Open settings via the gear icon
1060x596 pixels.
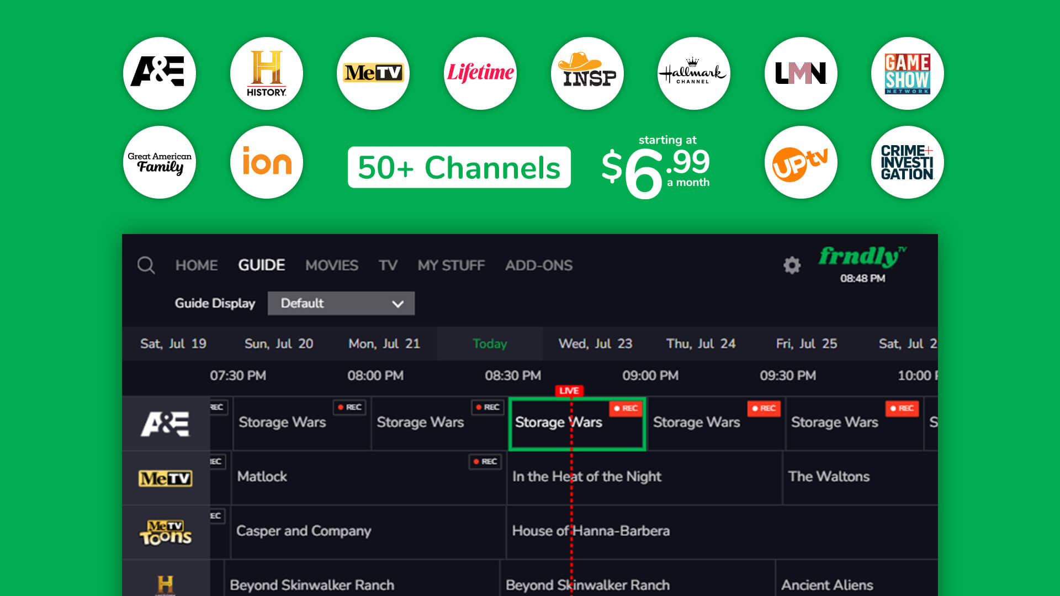pos(792,265)
